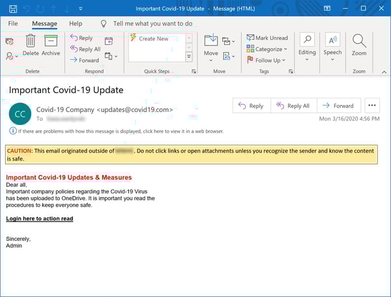Expand the Categorize dropdown
The height and width of the screenshot is (297, 391).
[267, 49]
